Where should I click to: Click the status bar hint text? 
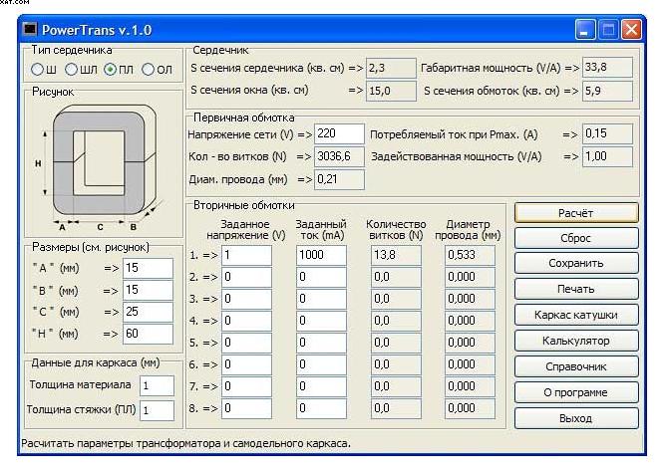[x=185, y=443]
